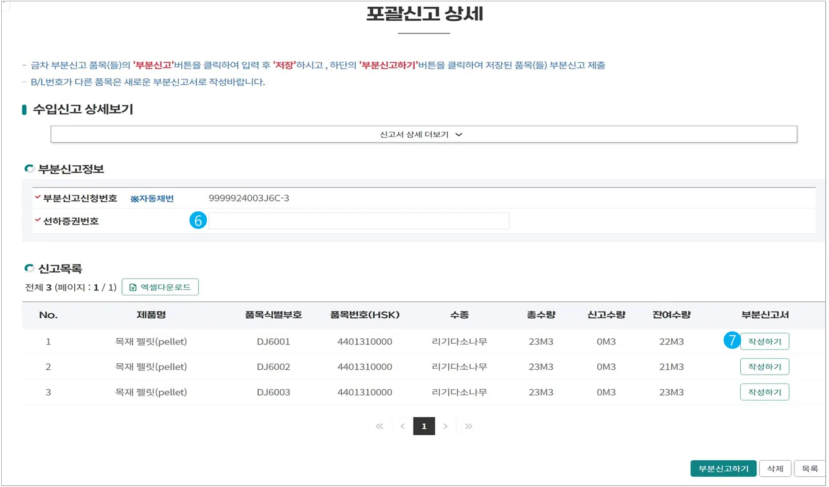The width and height of the screenshot is (829, 487).
Task: Click 작성하기 for item DJ6001
Action: pos(764,342)
